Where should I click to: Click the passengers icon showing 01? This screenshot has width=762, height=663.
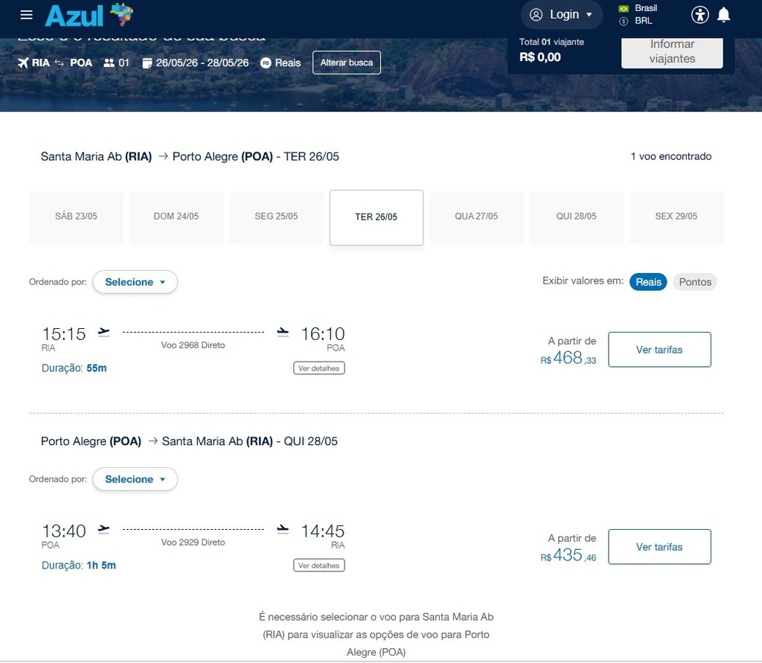pyautogui.click(x=109, y=63)
